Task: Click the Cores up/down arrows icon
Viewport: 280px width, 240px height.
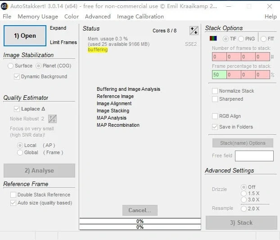Action: 194,31
